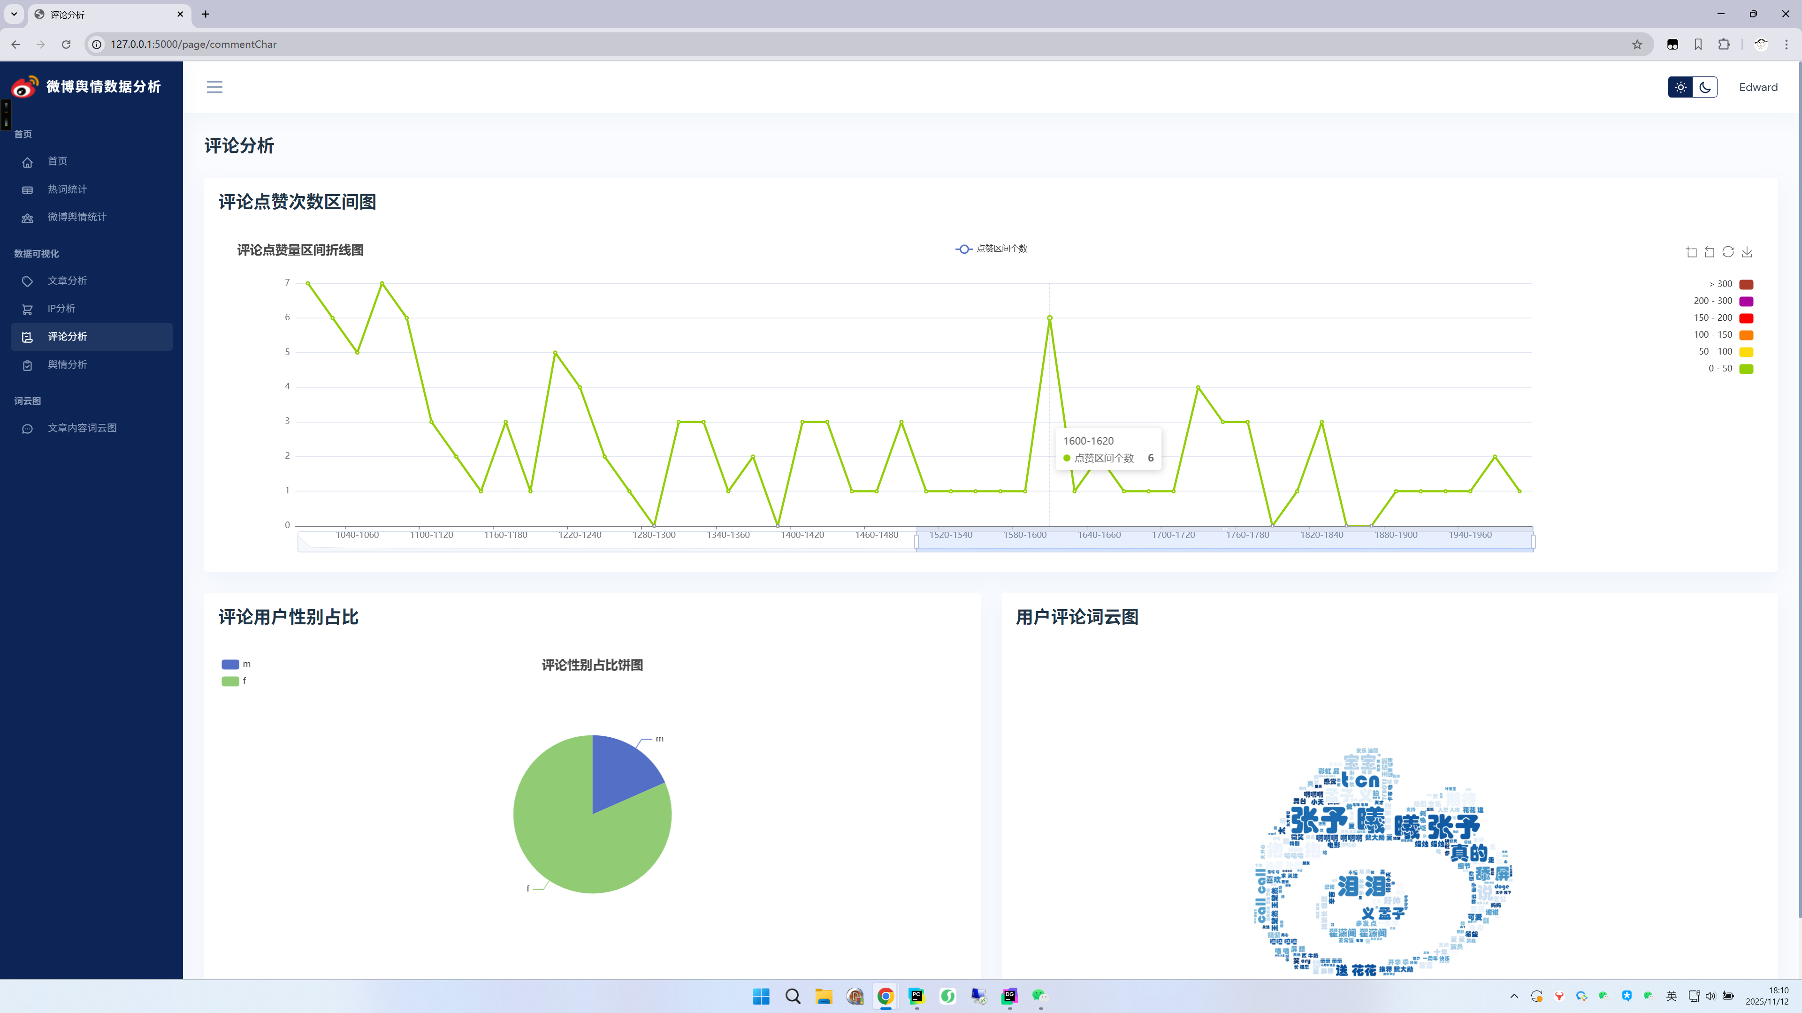Expand hidden system tray icons chevron
The width and height of the screenshot is (1802, 1013).
1514,996
